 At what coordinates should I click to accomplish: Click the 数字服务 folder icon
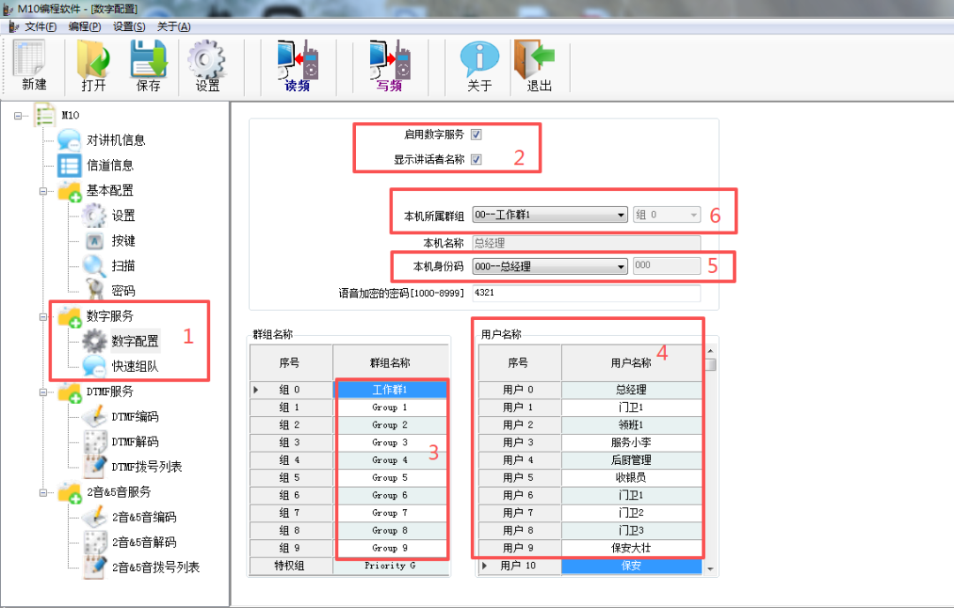(x=70, y=316)
